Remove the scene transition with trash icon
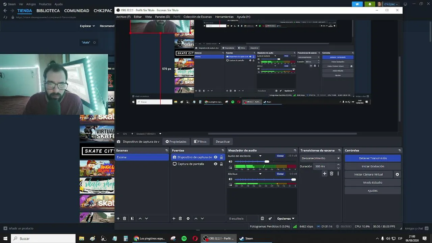The width and height of the screenshot is (432, 243). click(331, 173)
